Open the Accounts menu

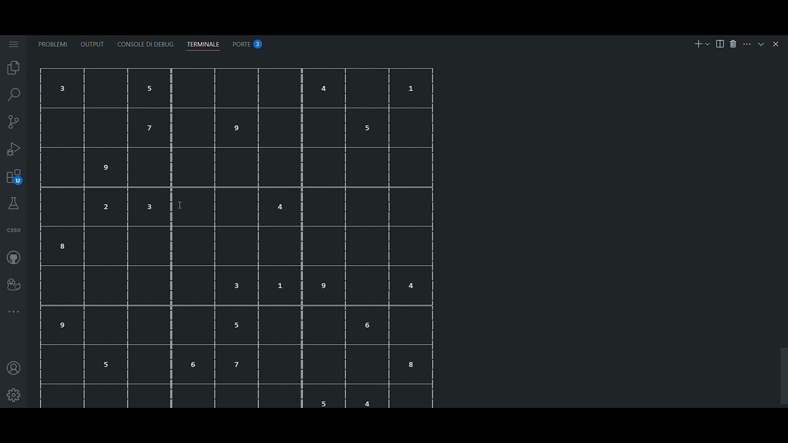tap(14, 368)
